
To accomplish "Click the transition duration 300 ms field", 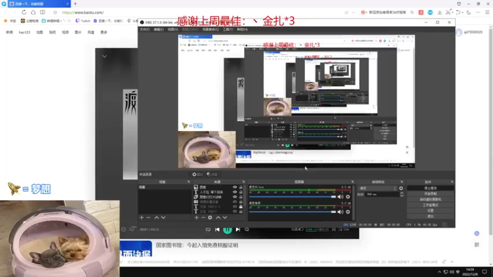I will pyautogui.click(x=382, y=195).
